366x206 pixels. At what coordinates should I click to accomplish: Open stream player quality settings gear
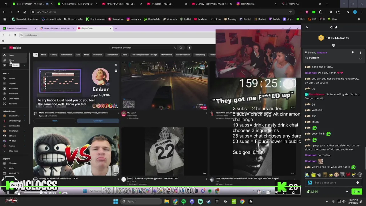coord(293,193)
